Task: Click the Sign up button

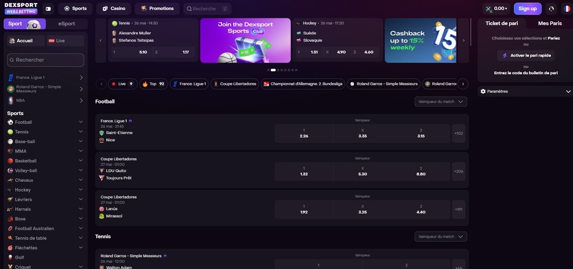Action: (x=527, y=8)
